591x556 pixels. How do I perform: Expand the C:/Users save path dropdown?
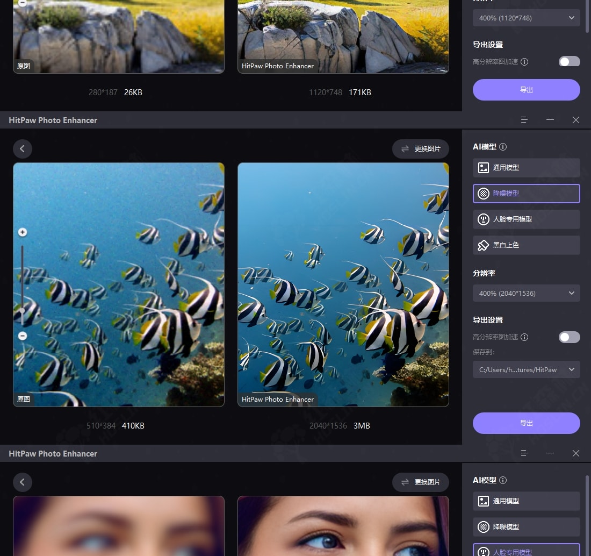tap(526, 369)
